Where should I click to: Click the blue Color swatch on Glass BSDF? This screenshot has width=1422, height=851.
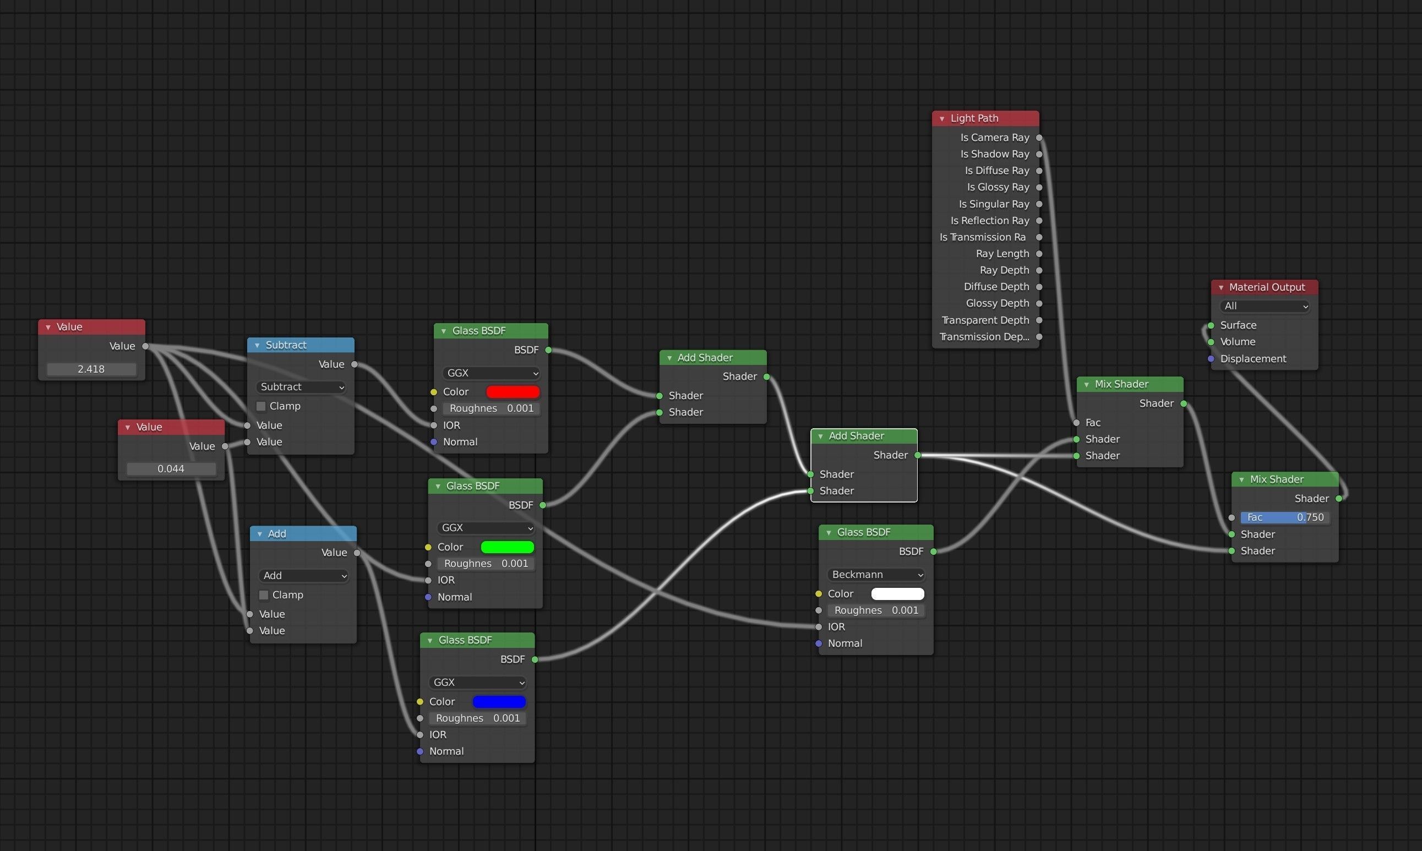tap(499, 701)
